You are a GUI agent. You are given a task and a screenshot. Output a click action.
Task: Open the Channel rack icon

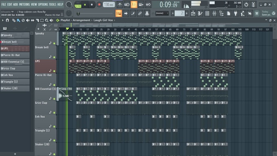point(207,13)
